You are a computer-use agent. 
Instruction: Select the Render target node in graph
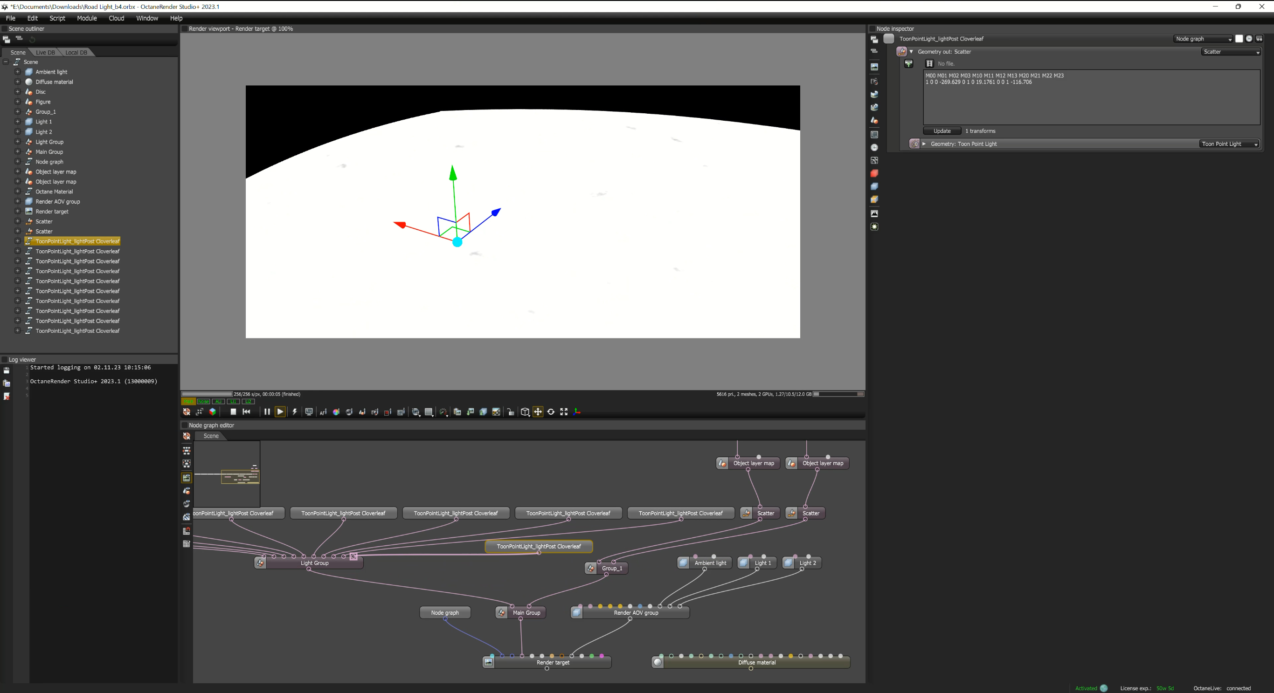click(553, 662)
